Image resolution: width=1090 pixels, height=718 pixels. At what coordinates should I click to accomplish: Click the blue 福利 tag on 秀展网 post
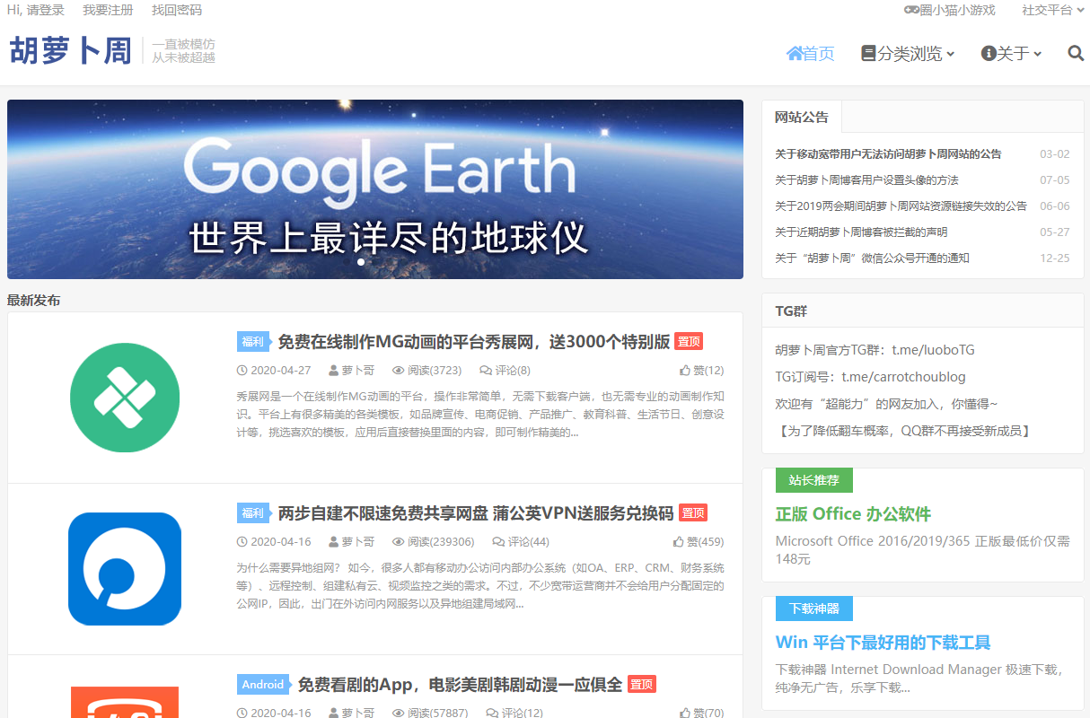click(252, 342)
